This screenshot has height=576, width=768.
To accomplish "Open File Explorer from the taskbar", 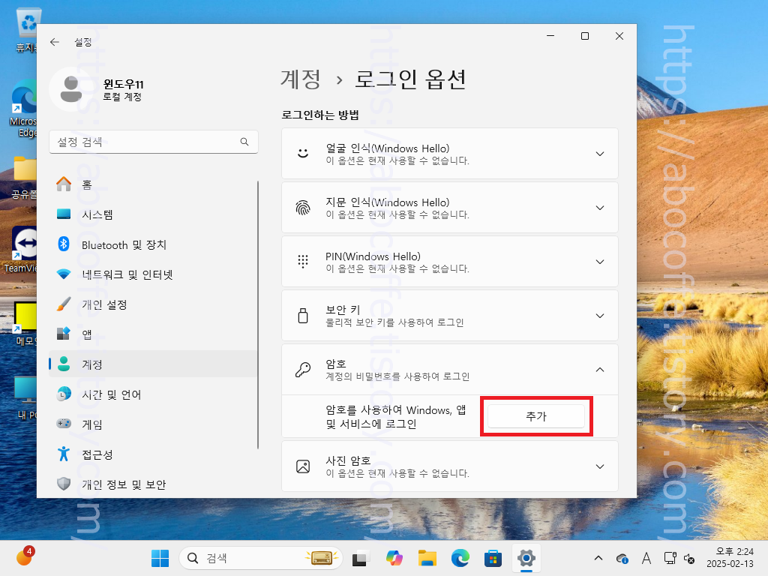I will coord(427,558).
